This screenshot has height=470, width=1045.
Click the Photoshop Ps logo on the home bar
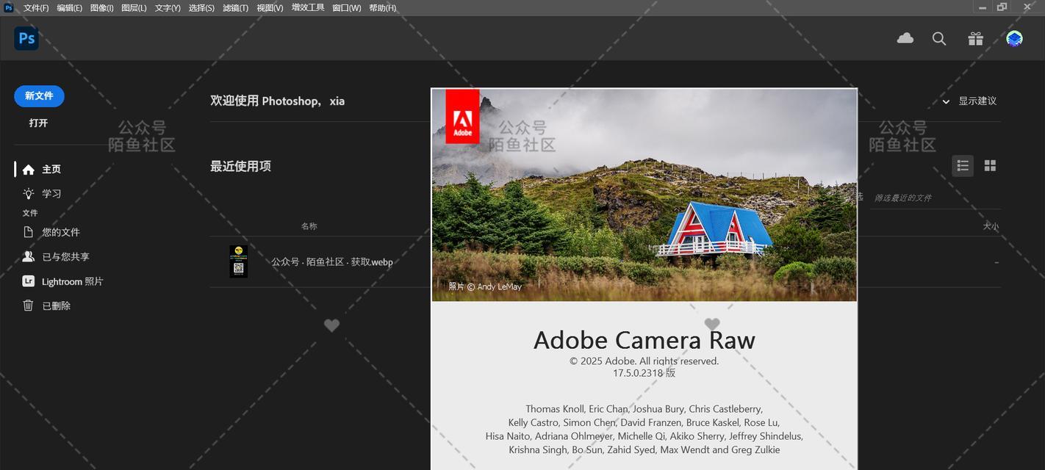(26, 38)
